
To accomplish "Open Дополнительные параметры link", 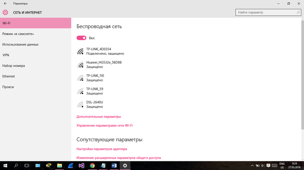I will point(99,117).
